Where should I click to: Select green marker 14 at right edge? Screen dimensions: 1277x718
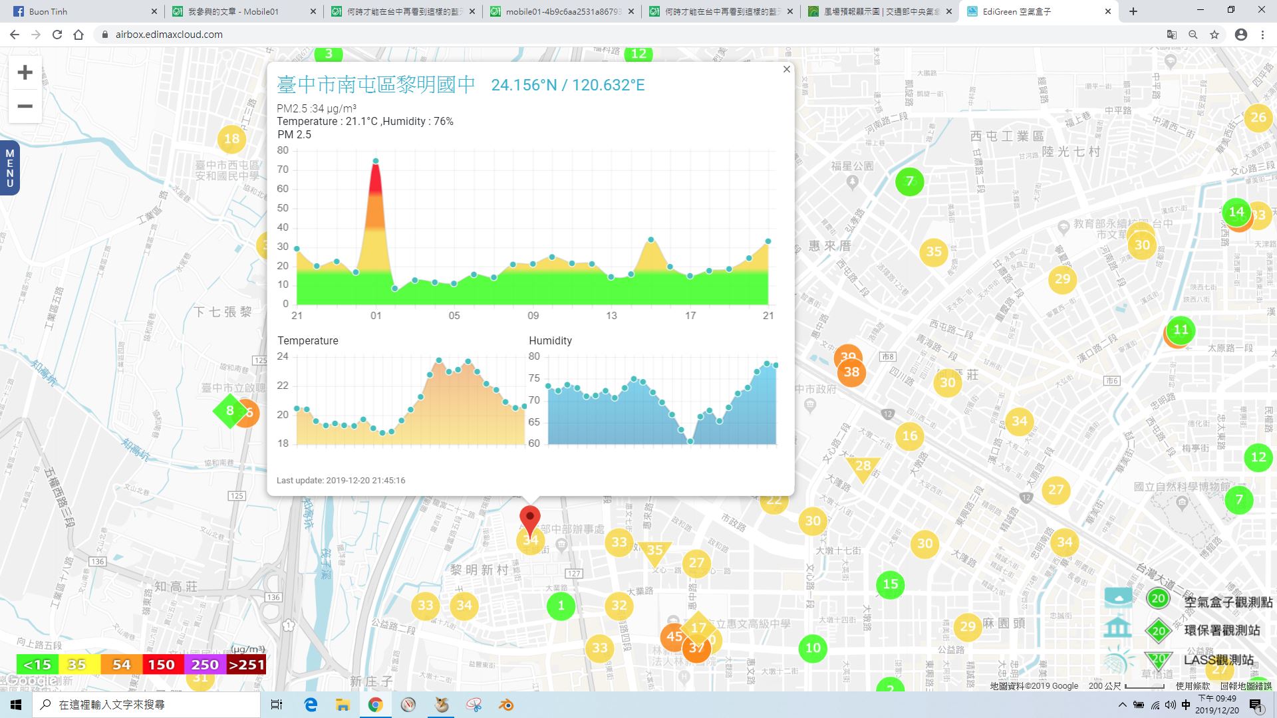[x=1236, y=212]
